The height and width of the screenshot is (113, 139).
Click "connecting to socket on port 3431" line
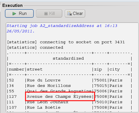[82, 42]
